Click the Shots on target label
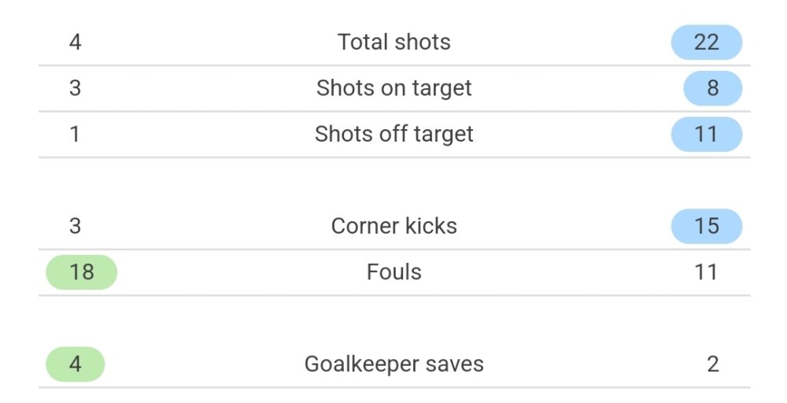787x403 pixels. click(394, 88)
